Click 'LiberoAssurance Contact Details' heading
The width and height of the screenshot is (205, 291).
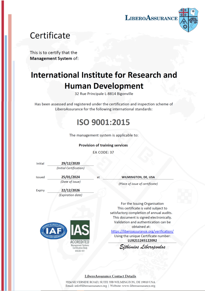click(x=111, y=276)
